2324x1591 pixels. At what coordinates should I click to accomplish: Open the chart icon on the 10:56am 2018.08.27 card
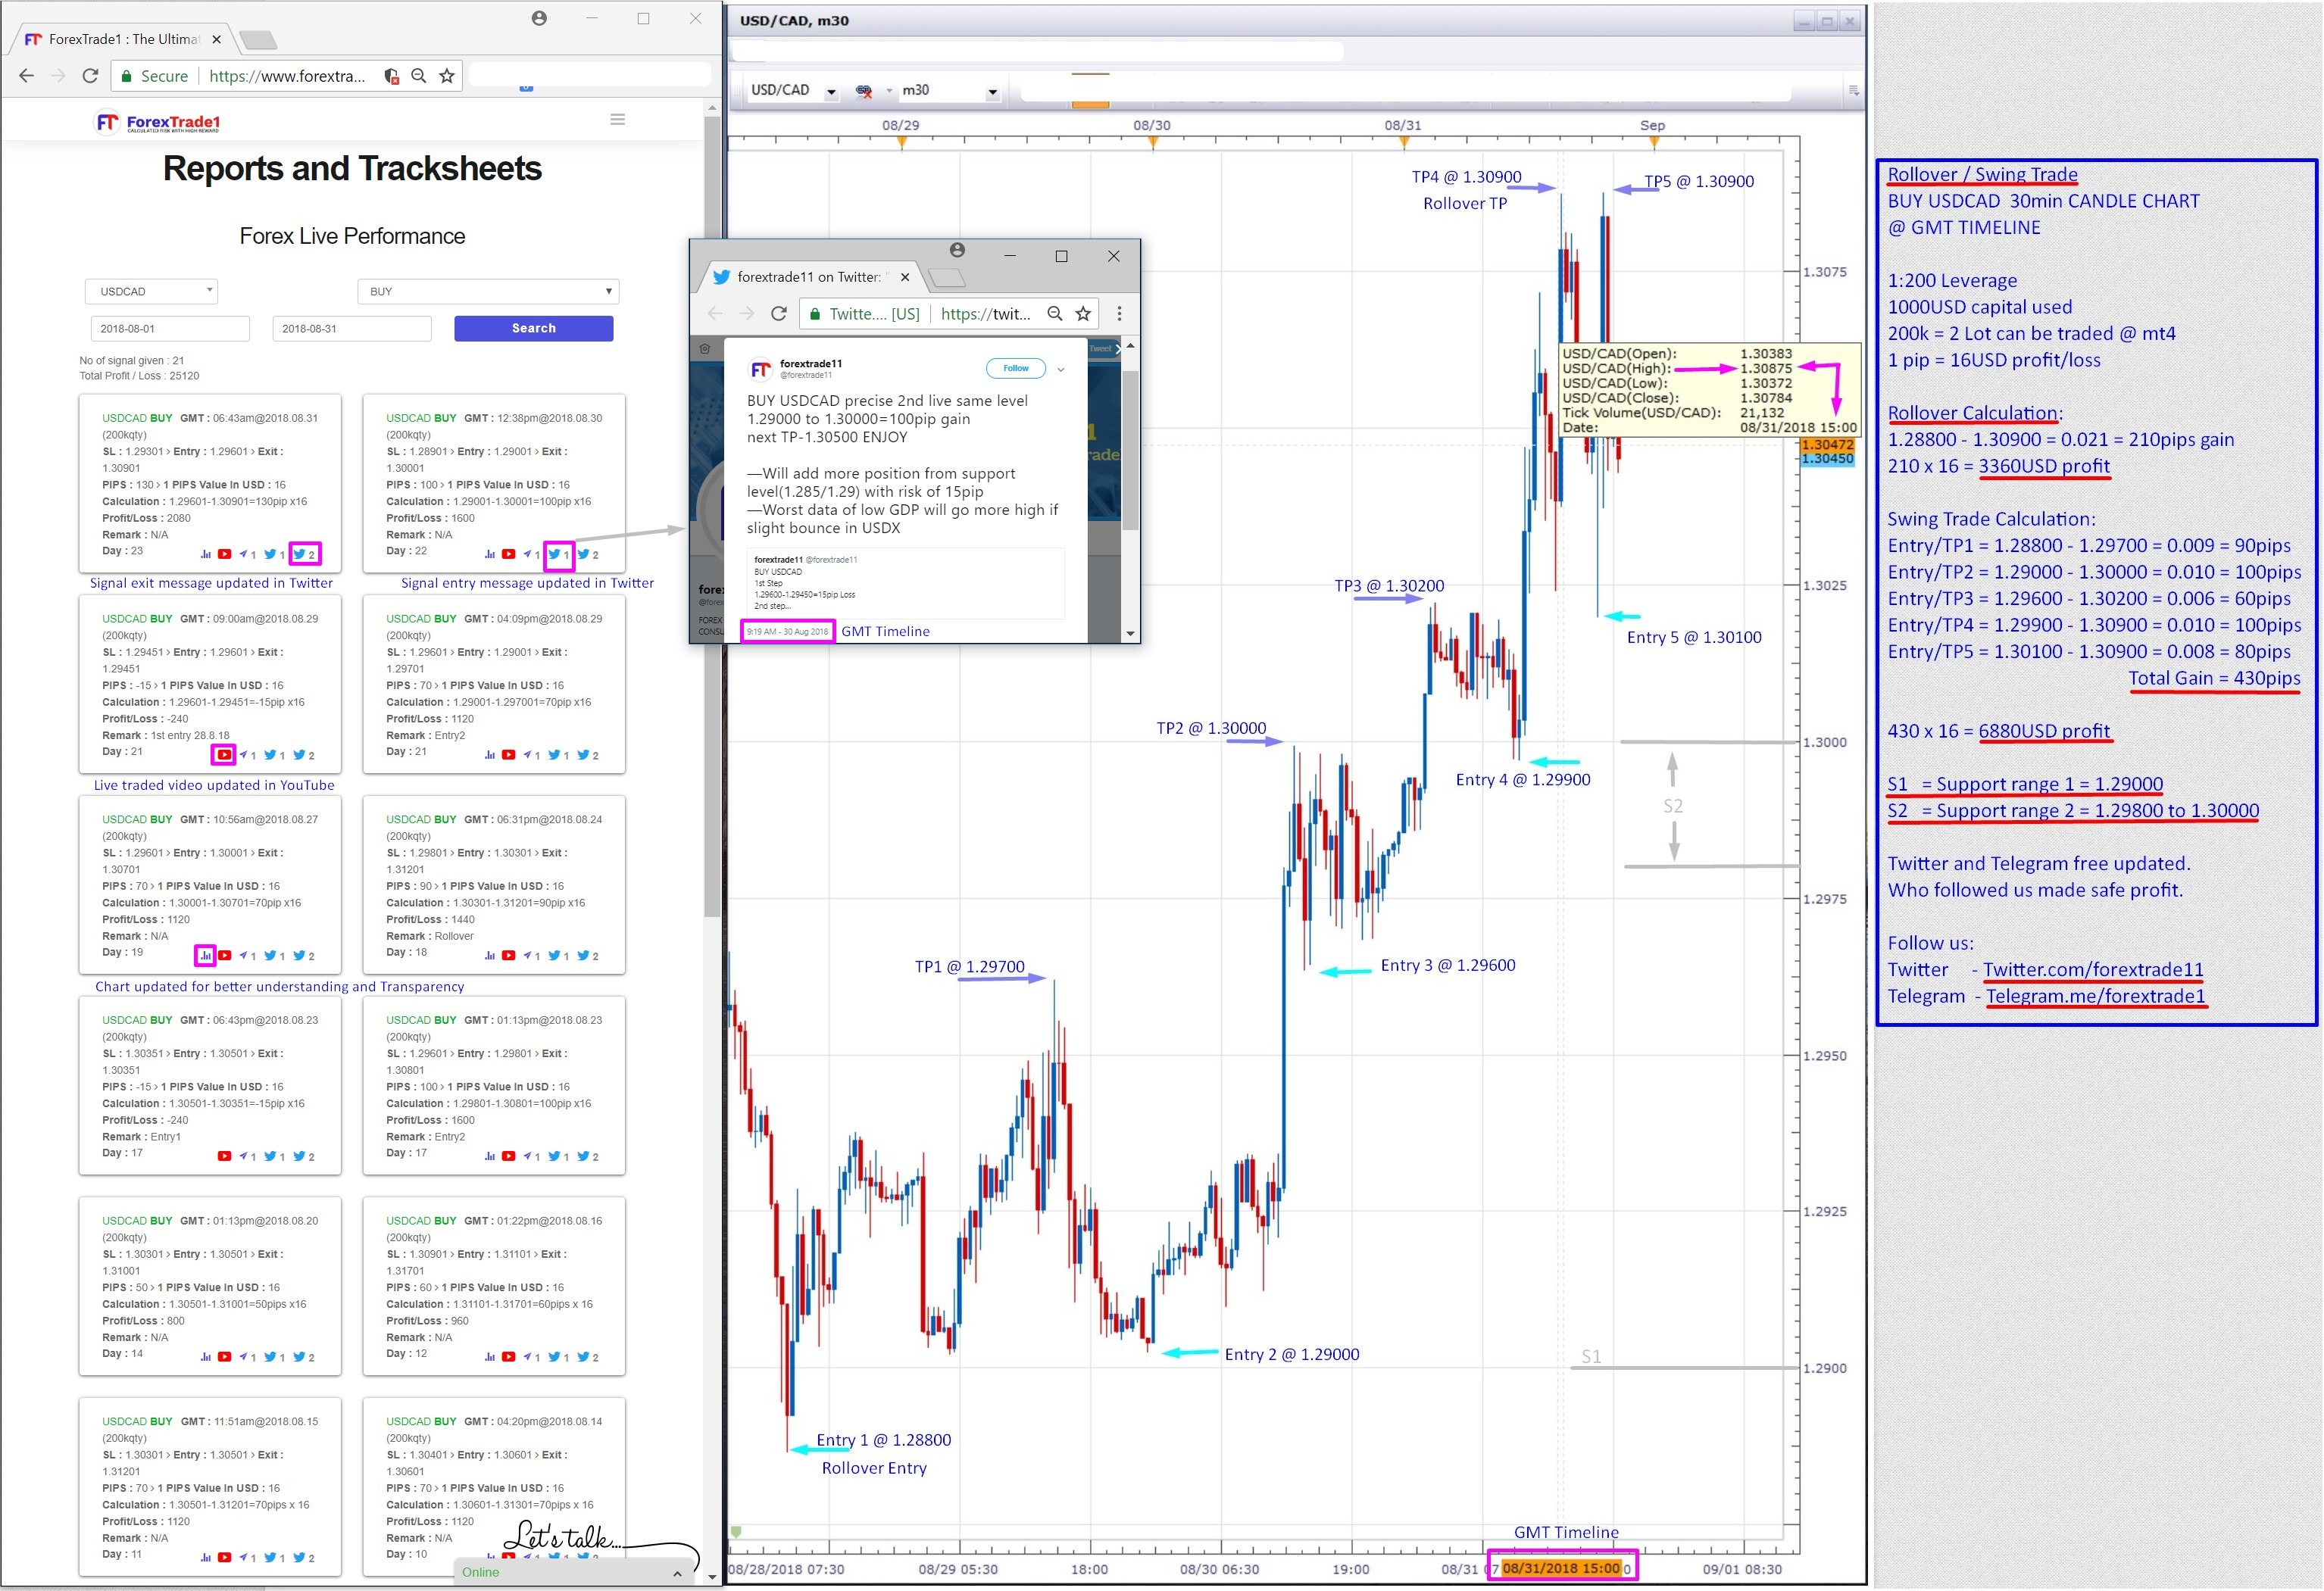click(x=206, y=956)
